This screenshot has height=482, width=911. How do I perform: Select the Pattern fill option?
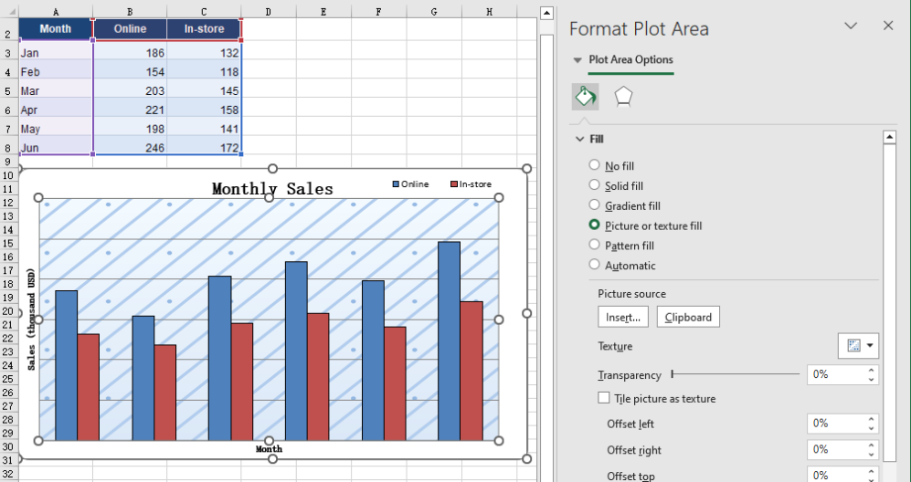click(594, 245)
